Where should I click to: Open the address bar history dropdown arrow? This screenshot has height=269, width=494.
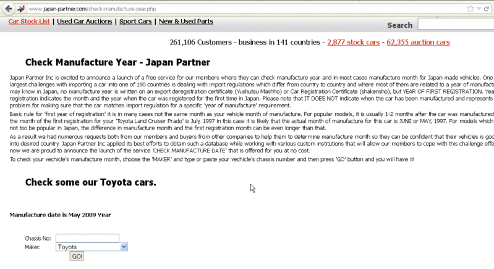click(479, 9)
